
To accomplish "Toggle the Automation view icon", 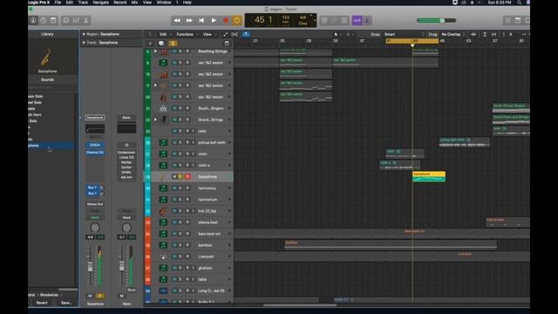I will click(225, 35).
